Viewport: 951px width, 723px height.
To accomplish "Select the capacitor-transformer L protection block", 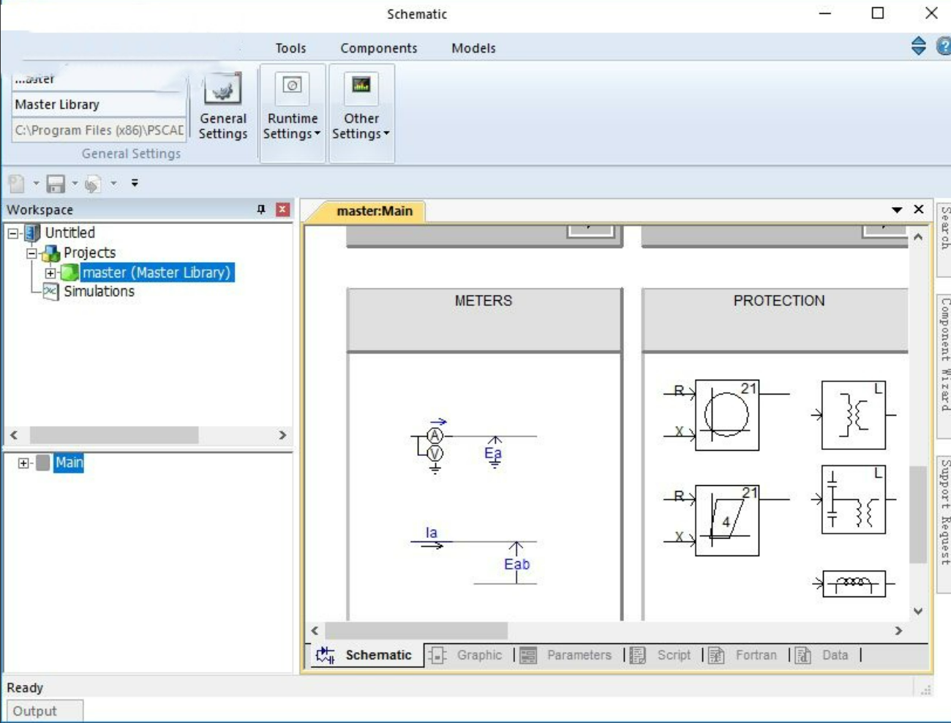I will [854, 500].
